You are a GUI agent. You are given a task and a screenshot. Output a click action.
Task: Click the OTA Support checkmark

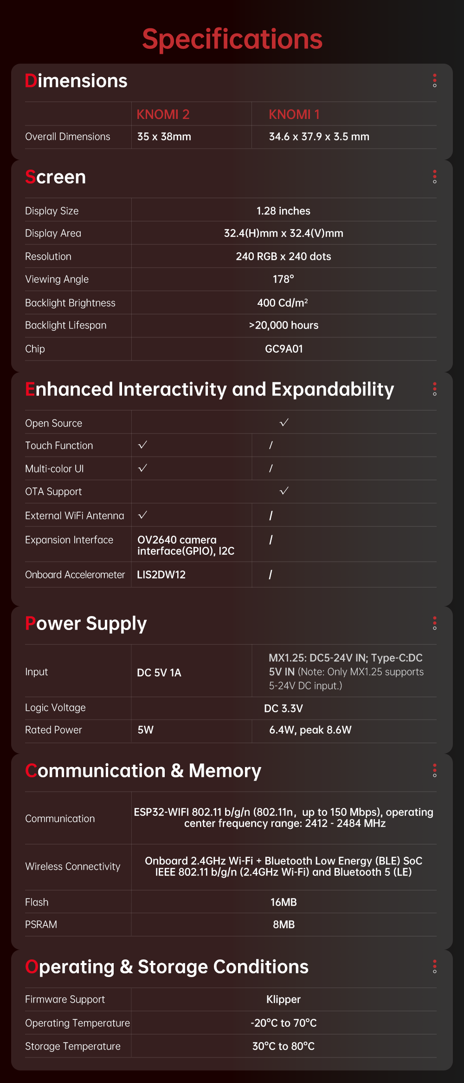click(284, 491)
